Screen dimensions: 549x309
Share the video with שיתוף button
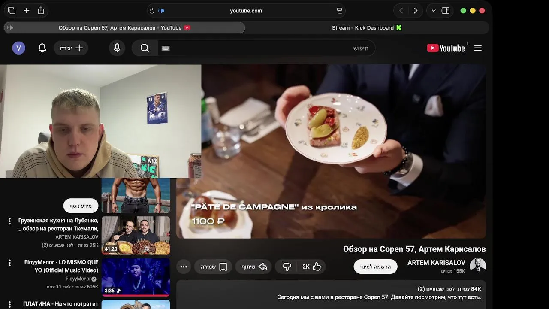[x=254, y=267]
